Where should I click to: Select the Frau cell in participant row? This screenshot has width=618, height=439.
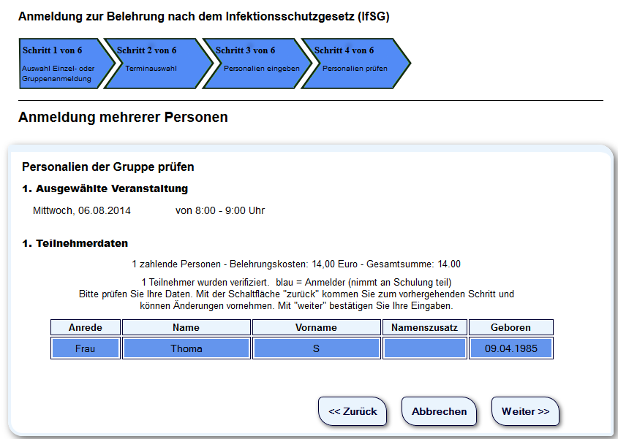click(x=85, y=348)
